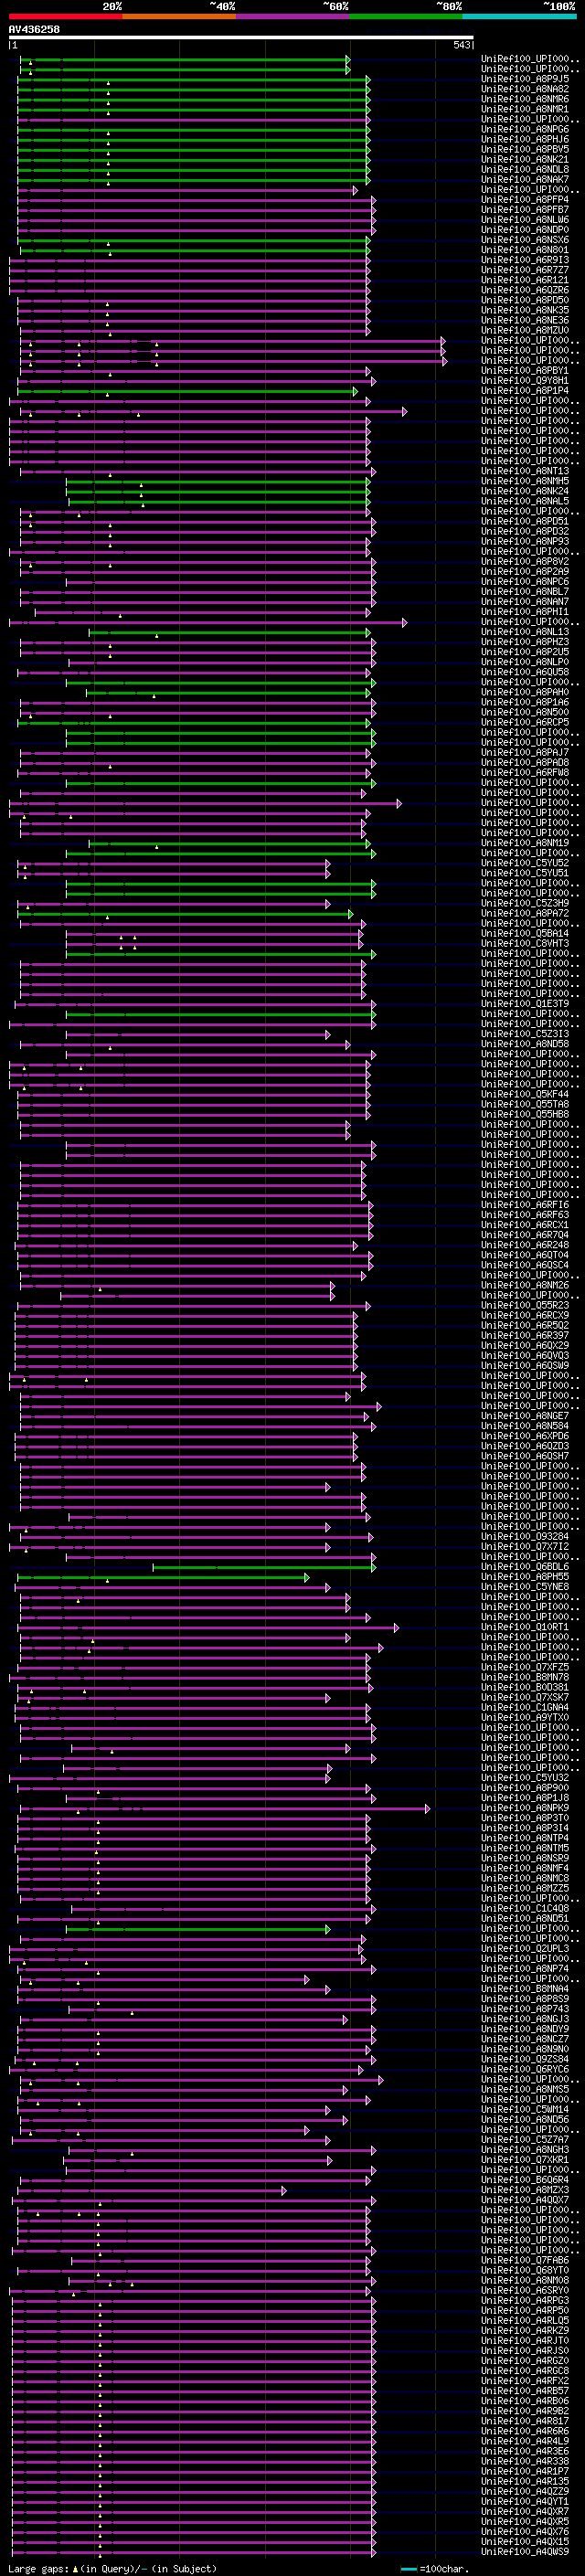This screenshot has width=585, height=2576.
Task: Click the white query sequence bar
Action: tap(241, 38)
